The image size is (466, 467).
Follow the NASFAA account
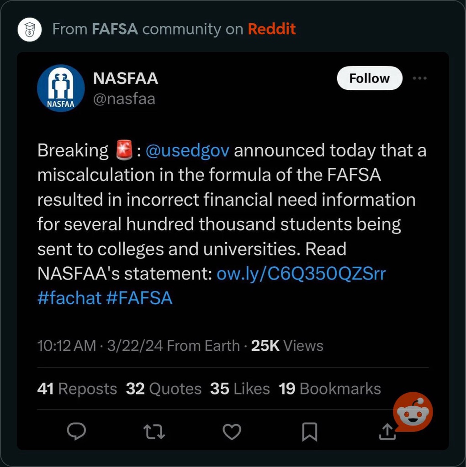[x=369, y=78]
